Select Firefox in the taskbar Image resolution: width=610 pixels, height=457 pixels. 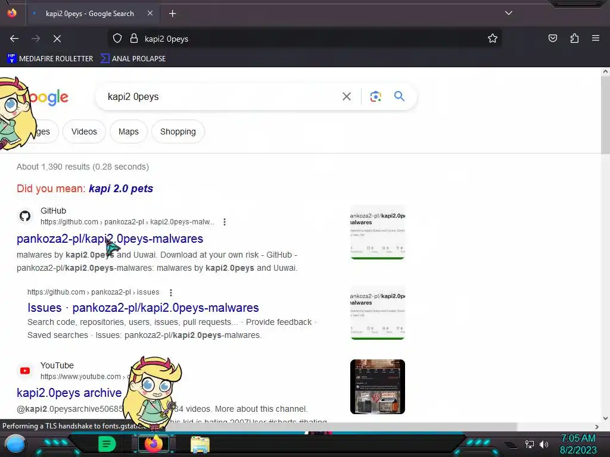153,444
